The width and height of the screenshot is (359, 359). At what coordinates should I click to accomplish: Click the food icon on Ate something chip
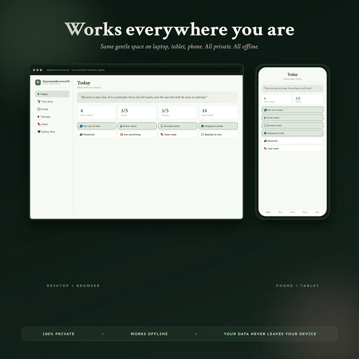pyautogui.click(x=122, y=135)
